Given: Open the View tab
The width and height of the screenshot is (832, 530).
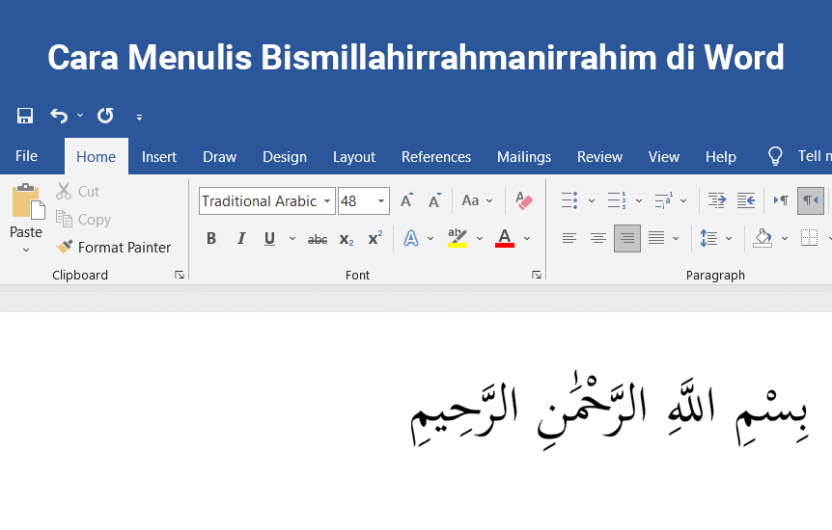Looking at the screenshot, I should 664,157.
